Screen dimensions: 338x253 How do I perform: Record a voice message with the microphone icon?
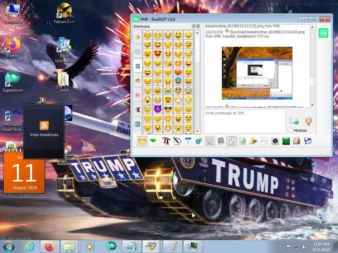tap(309, 121)
